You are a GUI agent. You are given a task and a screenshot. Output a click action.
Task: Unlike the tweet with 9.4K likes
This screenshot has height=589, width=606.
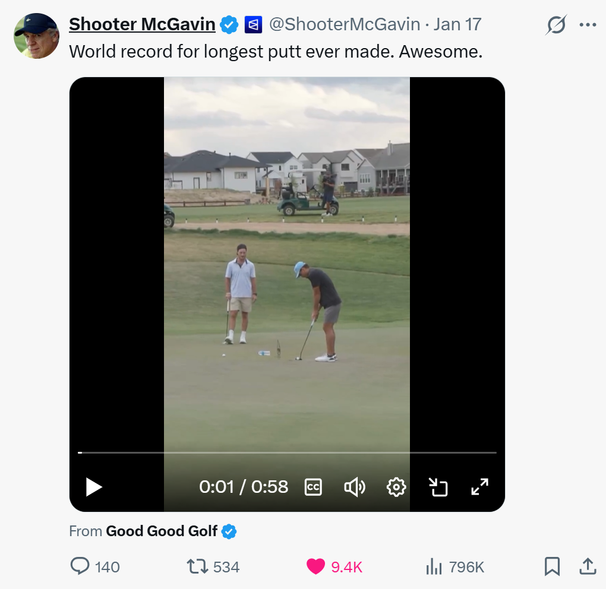tap(316, 566)
